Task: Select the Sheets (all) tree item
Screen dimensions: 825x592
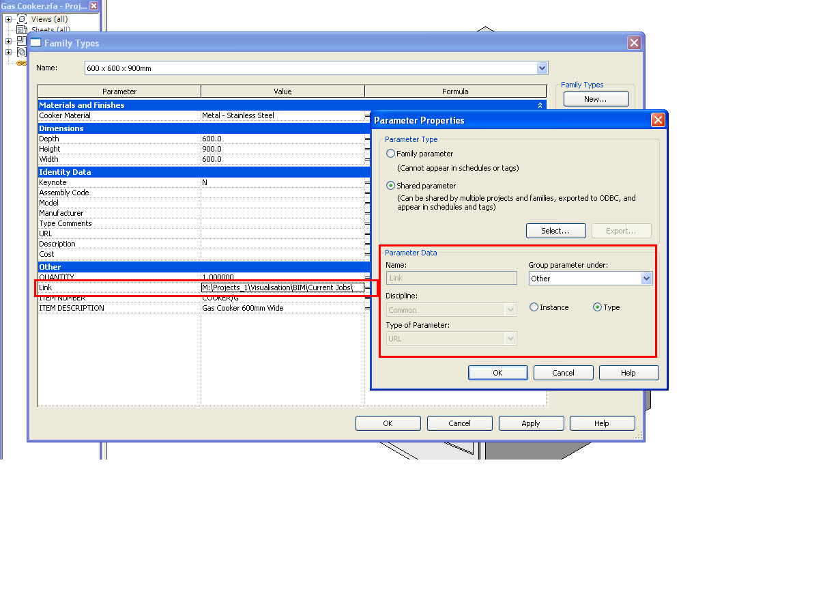Action: [50, 30]
